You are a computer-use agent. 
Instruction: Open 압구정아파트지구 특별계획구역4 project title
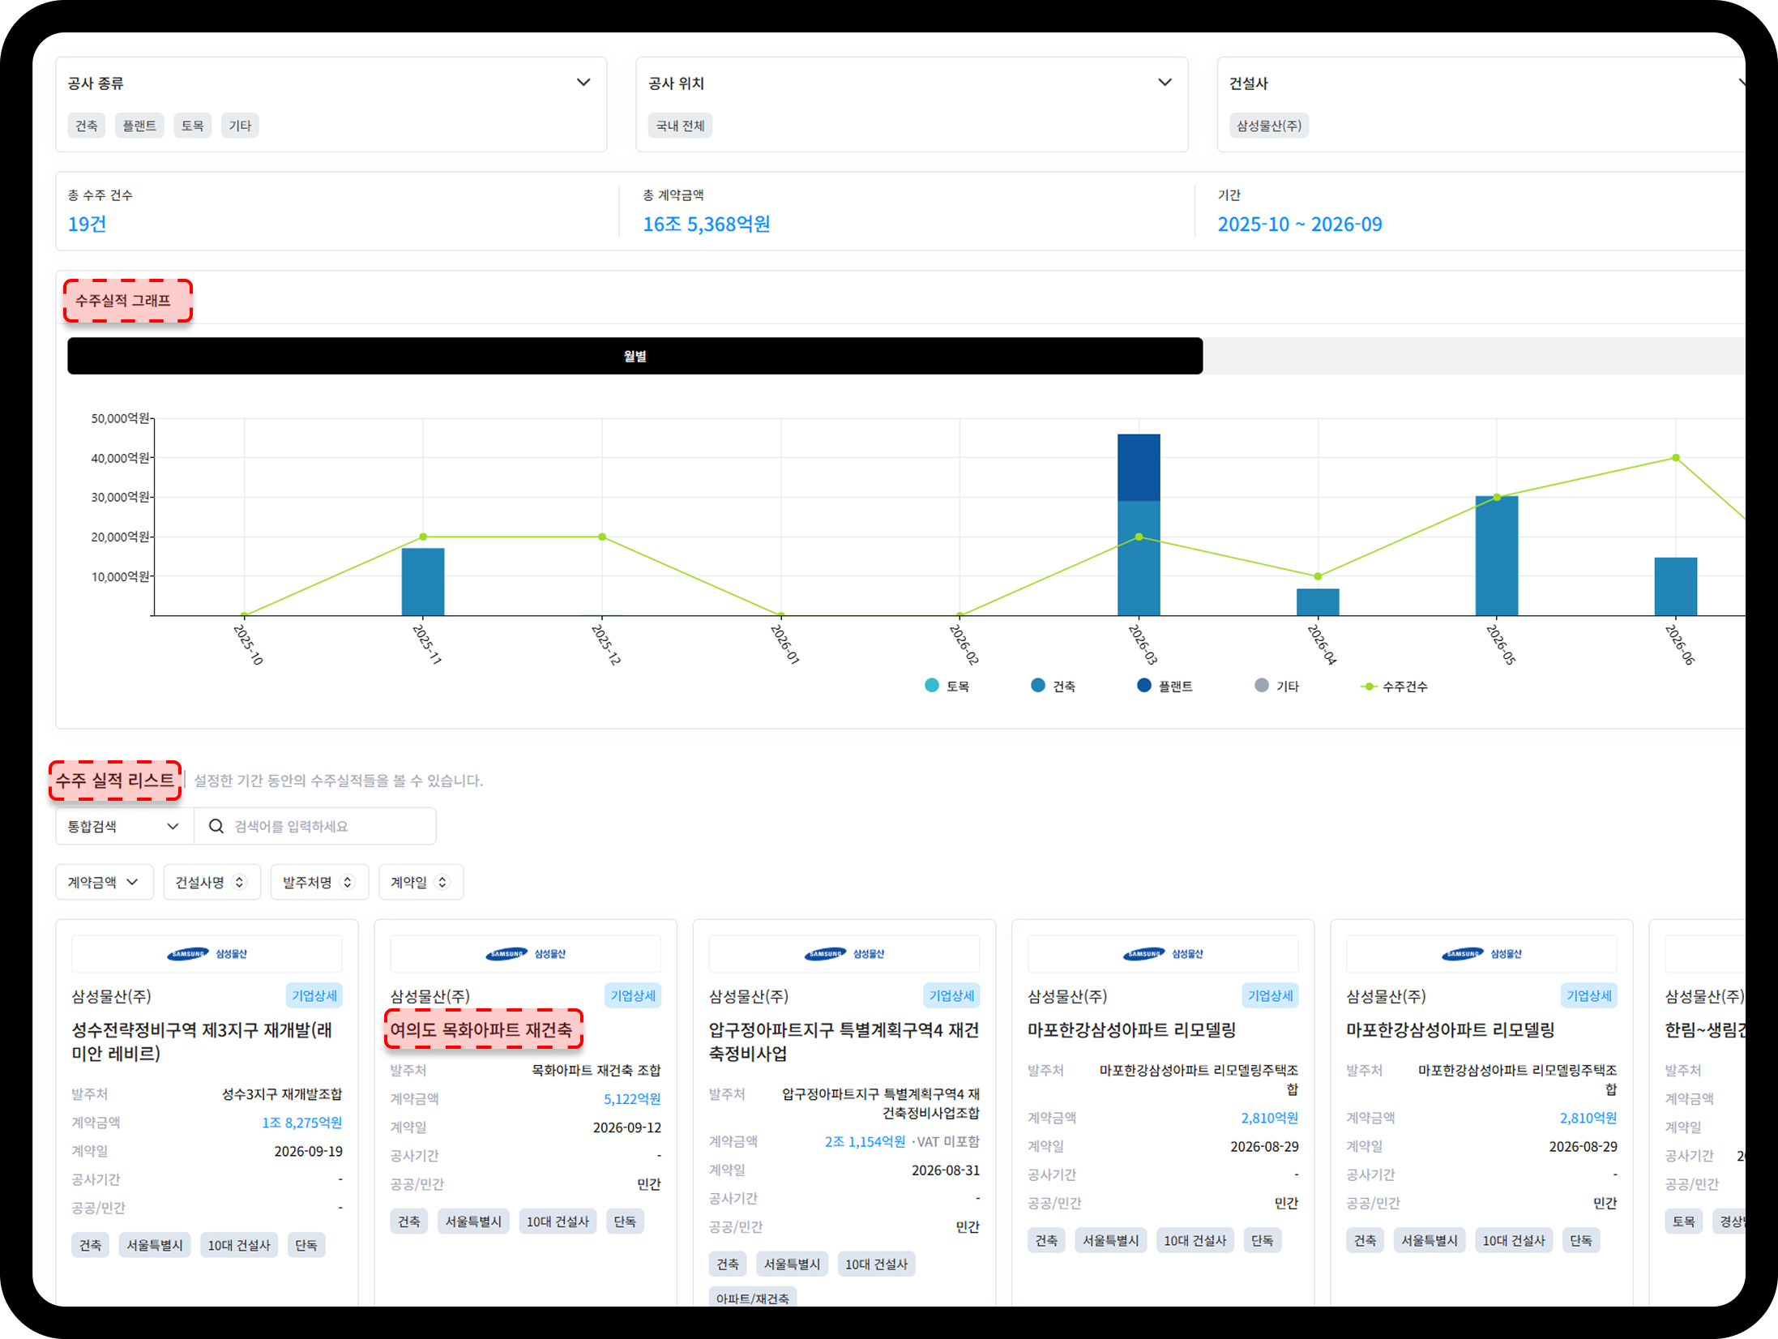pyautogui.click(x=844, y=1042)
